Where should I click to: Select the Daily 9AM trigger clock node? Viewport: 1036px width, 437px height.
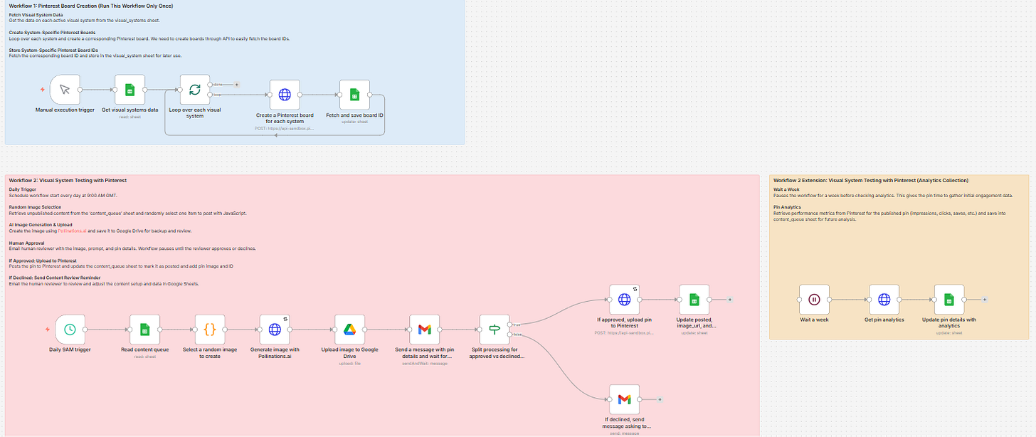pyautogui.click(x=70, y=330)
